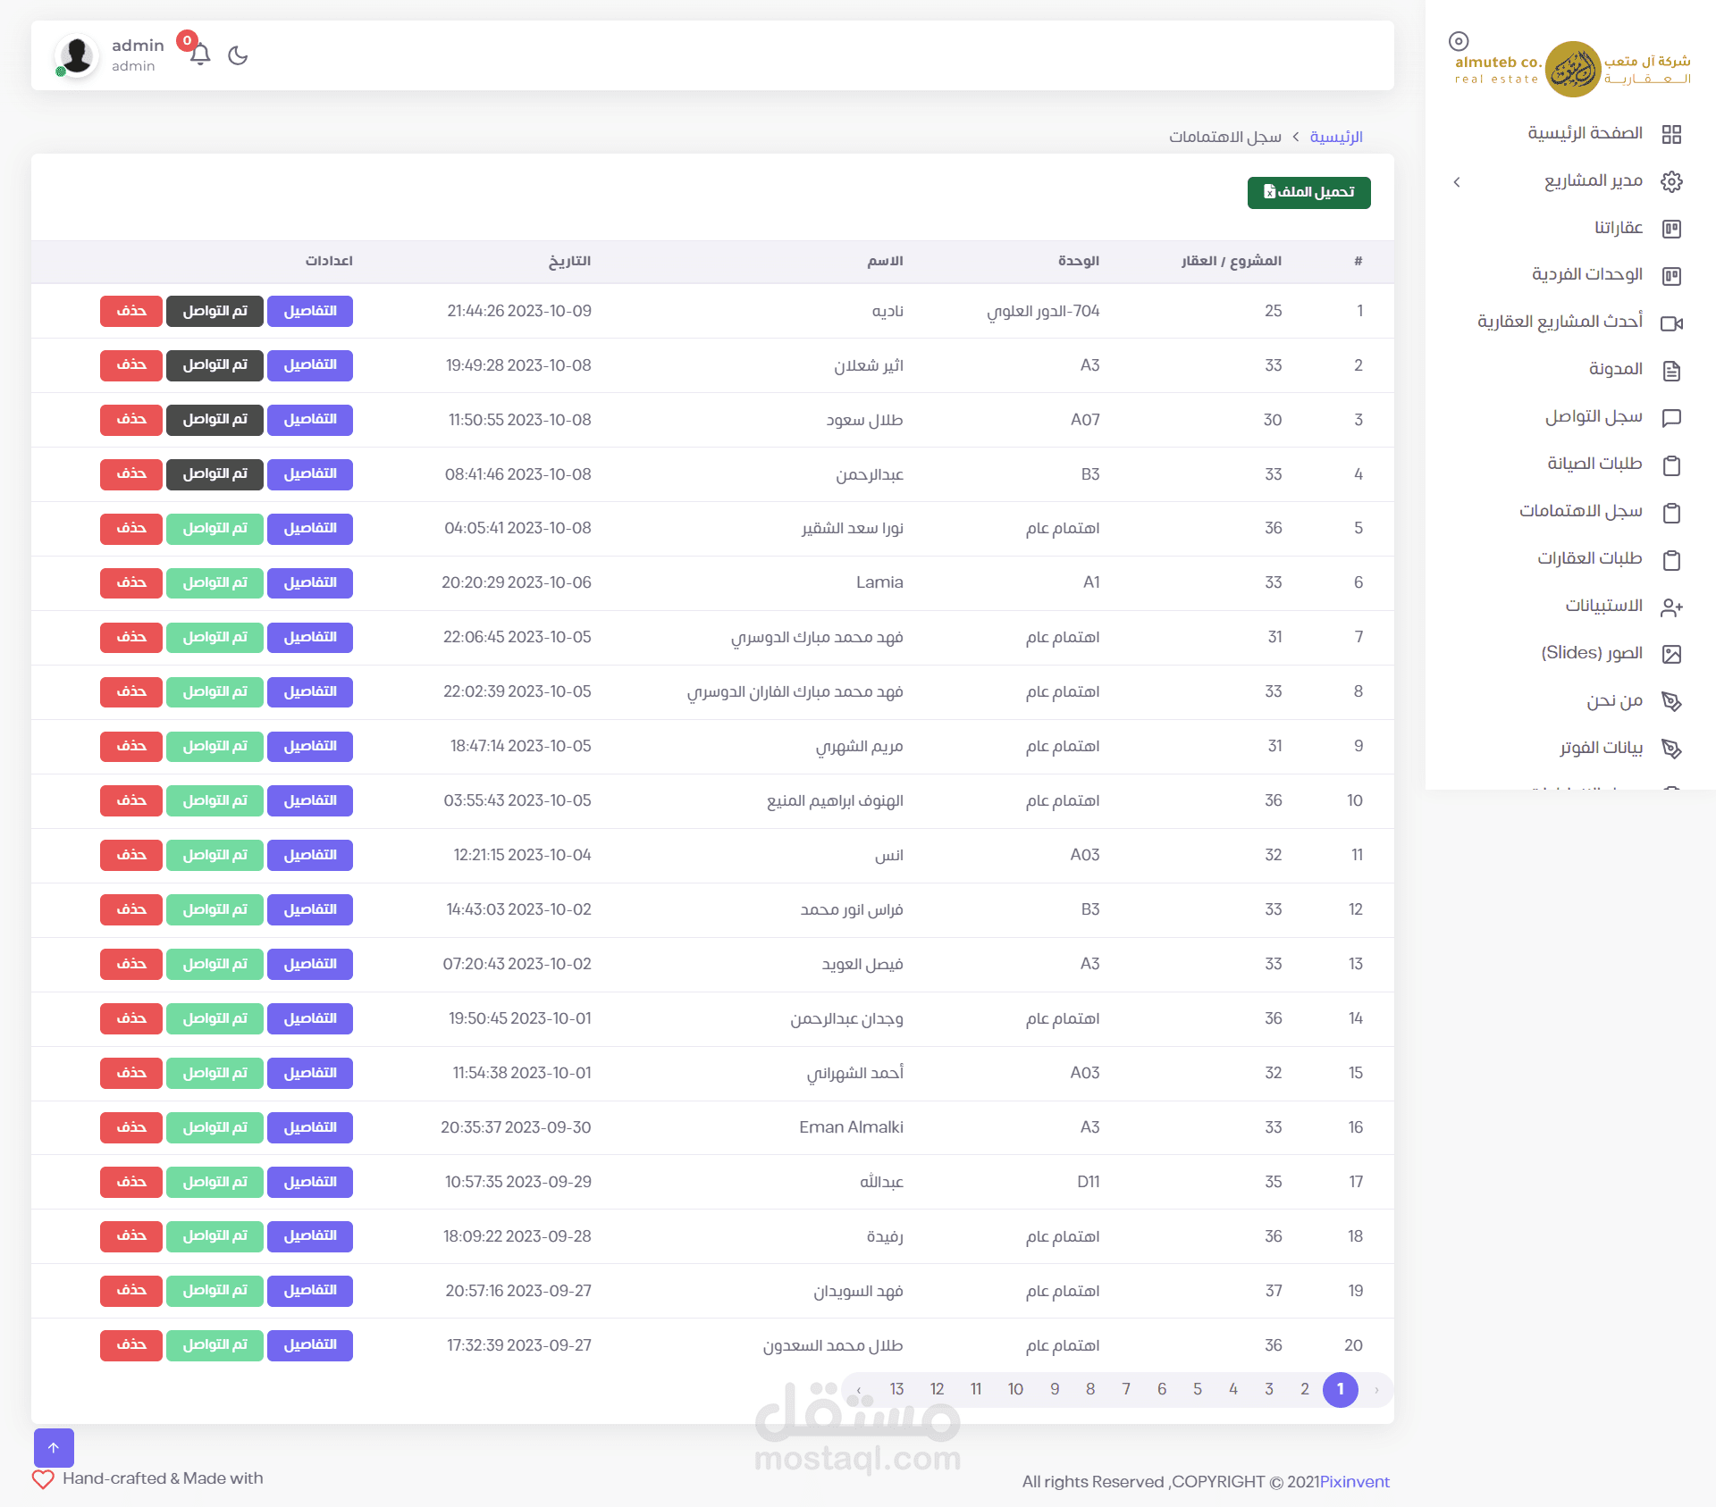Click الرئيسية breadcrumb link
The image size is (1716, 1507).
[1336, 137]
